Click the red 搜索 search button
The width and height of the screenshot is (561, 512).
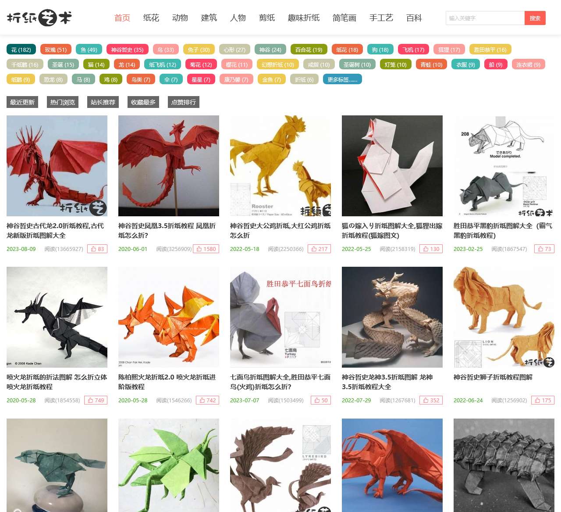[x=535, y=18]
